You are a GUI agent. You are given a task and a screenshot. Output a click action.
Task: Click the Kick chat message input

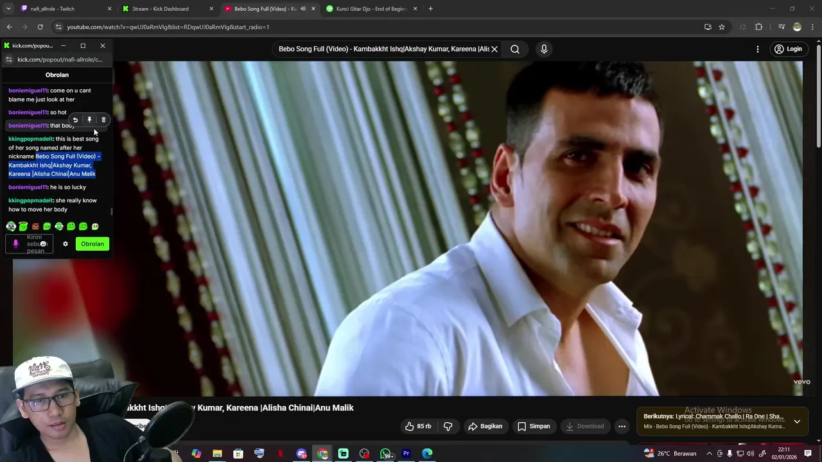[30, 244]
